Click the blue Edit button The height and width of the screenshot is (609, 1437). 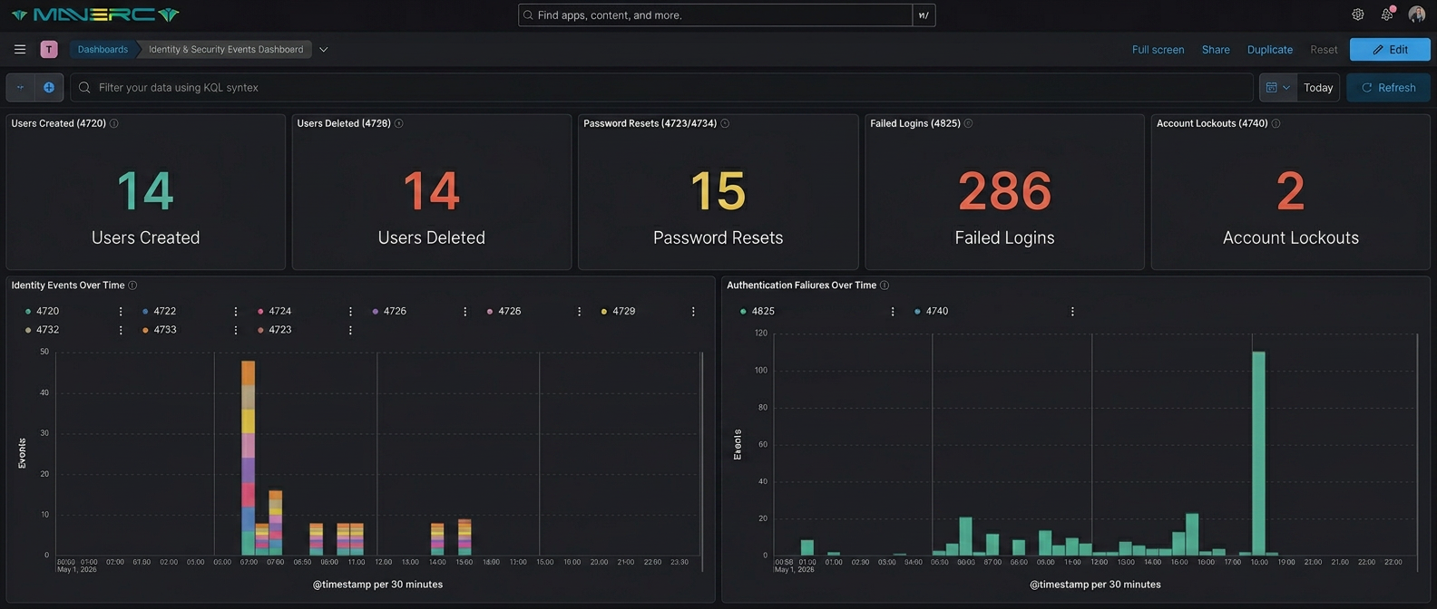1390,50
